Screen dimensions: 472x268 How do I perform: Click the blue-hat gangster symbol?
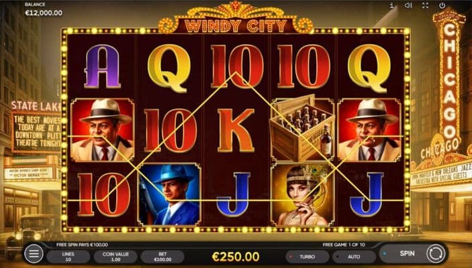pyautogui.click(x=169, y=194)
